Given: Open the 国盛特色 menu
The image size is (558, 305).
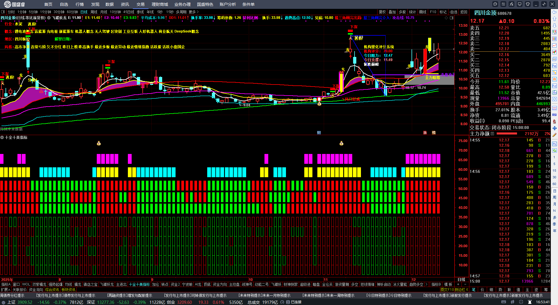Looking at the screenshot, I should pos(205,4).
